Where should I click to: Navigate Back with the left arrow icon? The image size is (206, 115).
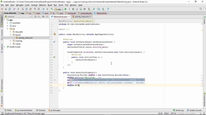pos(43,9)
